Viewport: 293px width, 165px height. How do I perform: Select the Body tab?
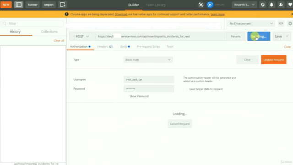point(125,47)
